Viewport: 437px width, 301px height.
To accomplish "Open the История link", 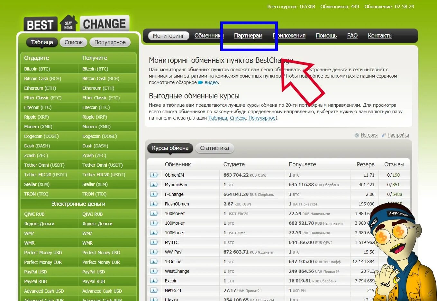I will pos(369,135).
